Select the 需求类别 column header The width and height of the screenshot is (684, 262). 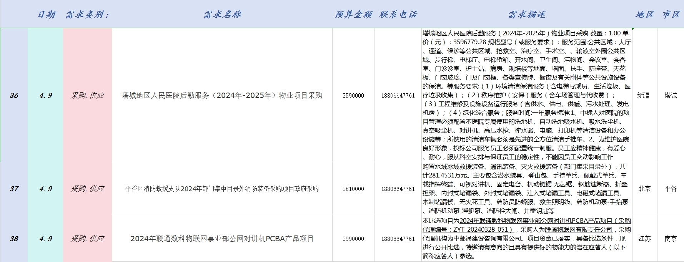click(x=87, y=15)
